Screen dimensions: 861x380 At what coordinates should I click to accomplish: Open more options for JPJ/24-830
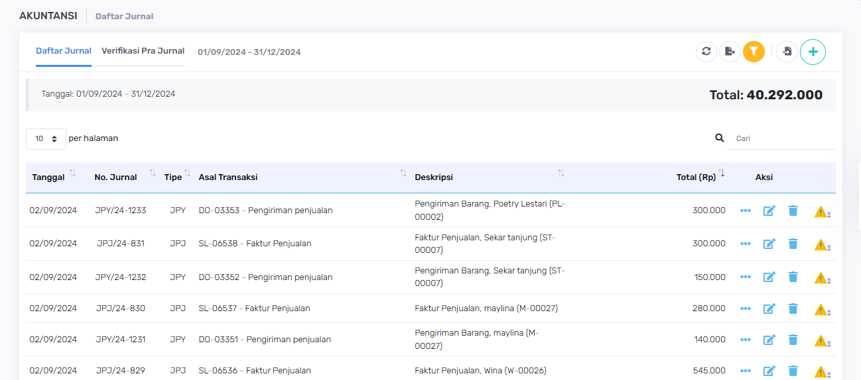tap(746, 309)
